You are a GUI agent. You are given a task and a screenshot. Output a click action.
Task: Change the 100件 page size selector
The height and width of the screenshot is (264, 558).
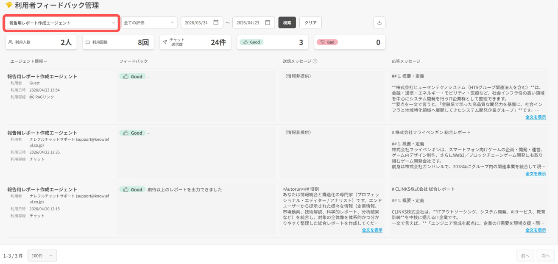click(x=42, y=256)
